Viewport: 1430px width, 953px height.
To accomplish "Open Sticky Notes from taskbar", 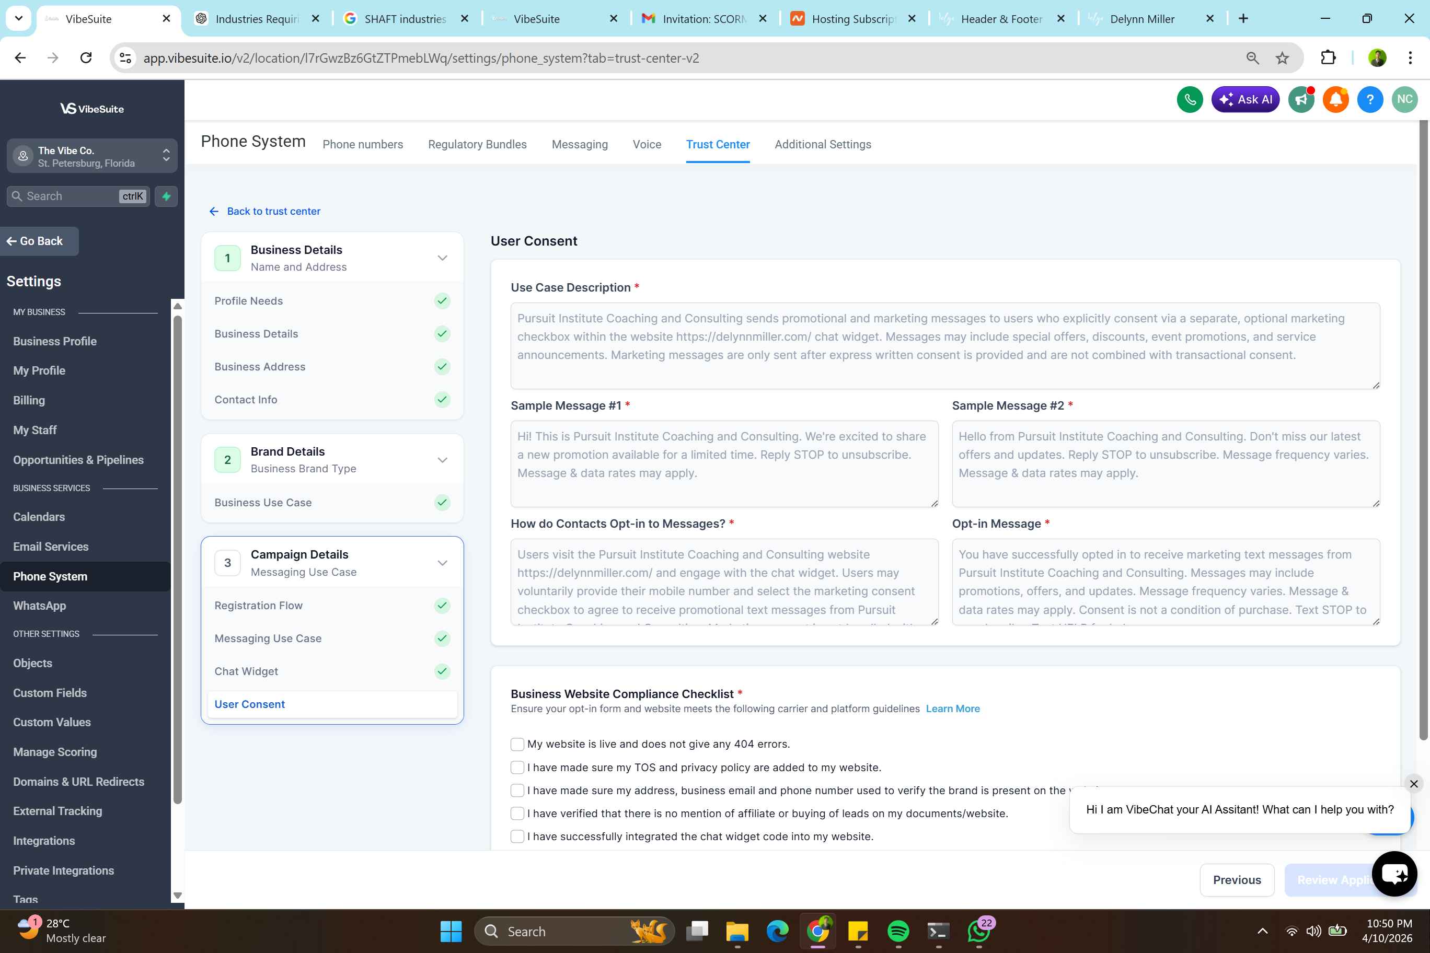I will pyautogui.click(x=858, y=931).
